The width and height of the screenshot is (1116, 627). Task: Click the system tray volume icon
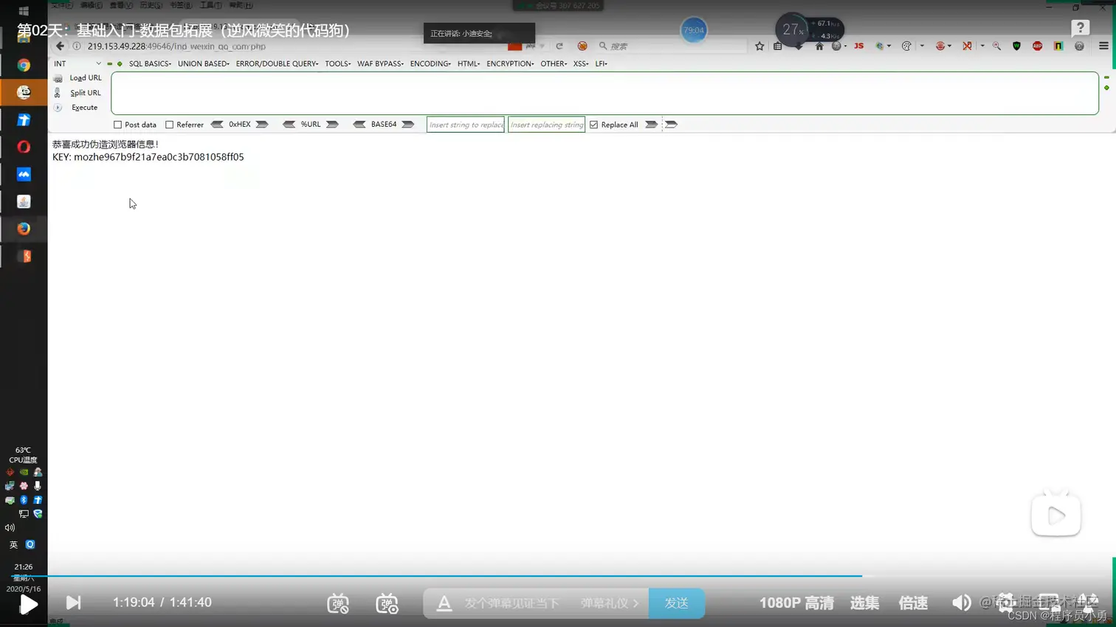pos(10,527)
